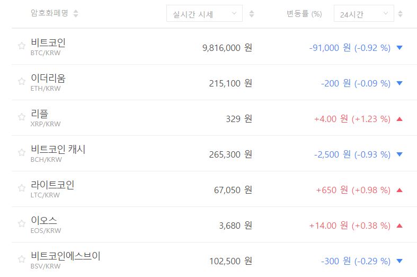Click the 이오스 price 3,680 원
This screenshot has height=277, width=417.
click(x=235, y=226)
